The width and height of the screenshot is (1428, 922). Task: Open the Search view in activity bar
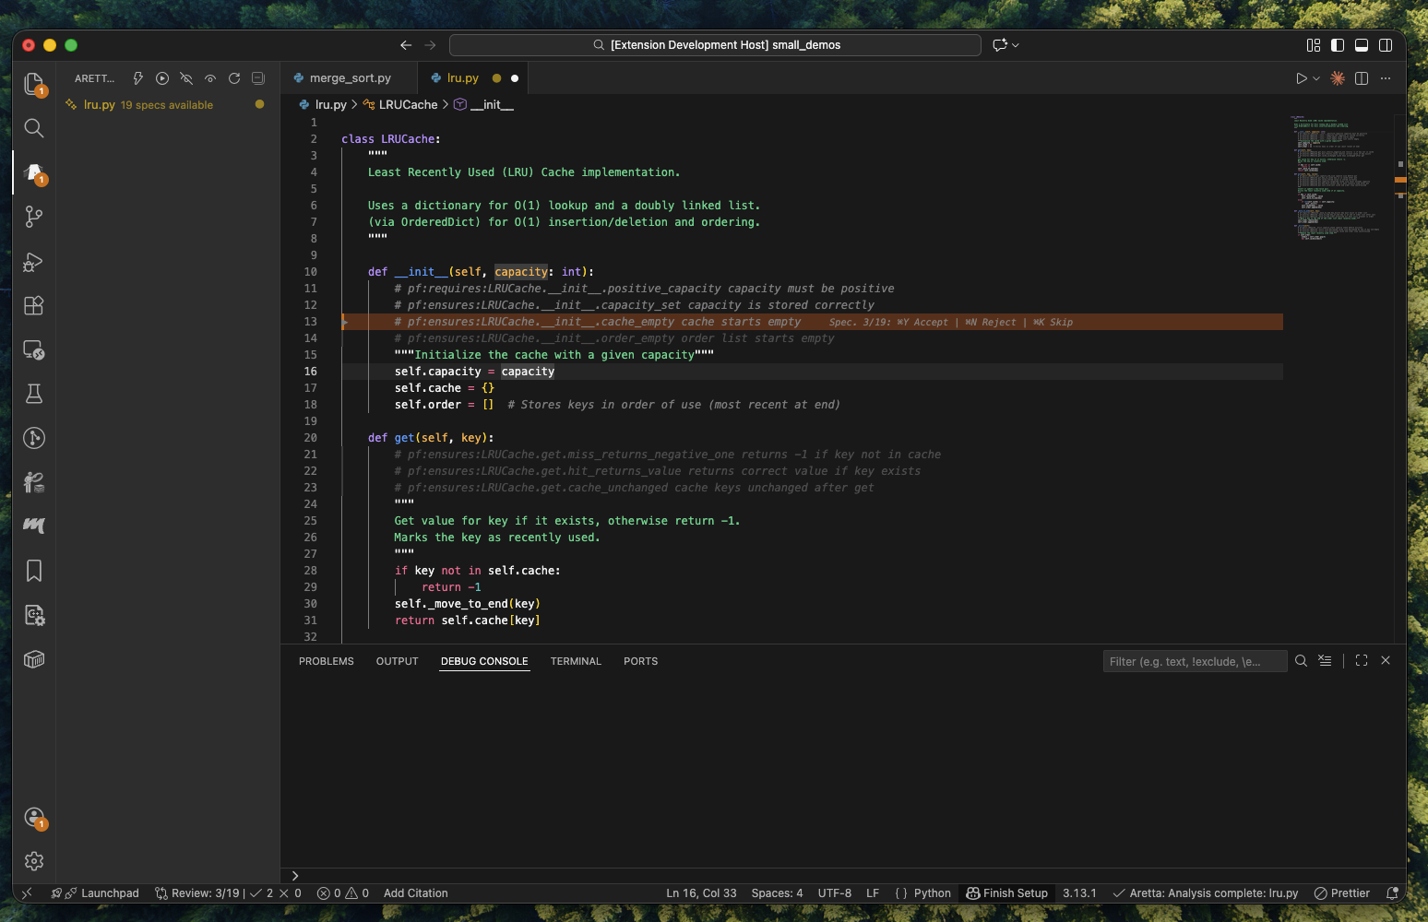point(34,128)
